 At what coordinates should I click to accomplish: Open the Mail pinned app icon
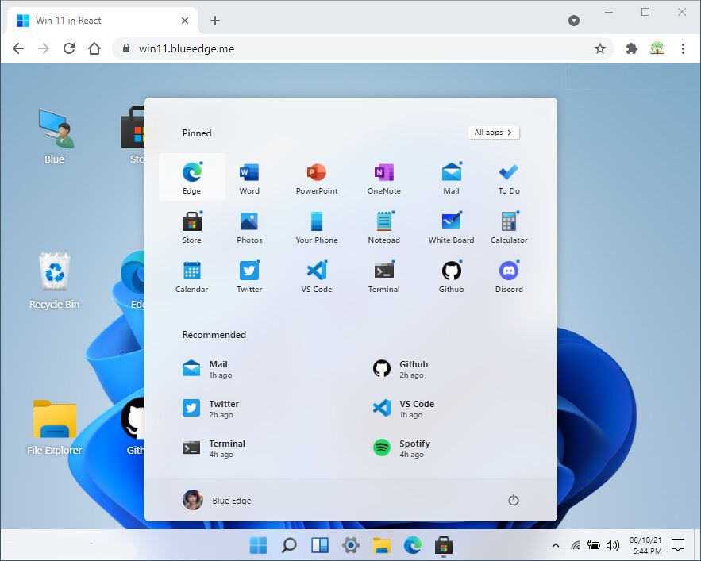(451, 177)
